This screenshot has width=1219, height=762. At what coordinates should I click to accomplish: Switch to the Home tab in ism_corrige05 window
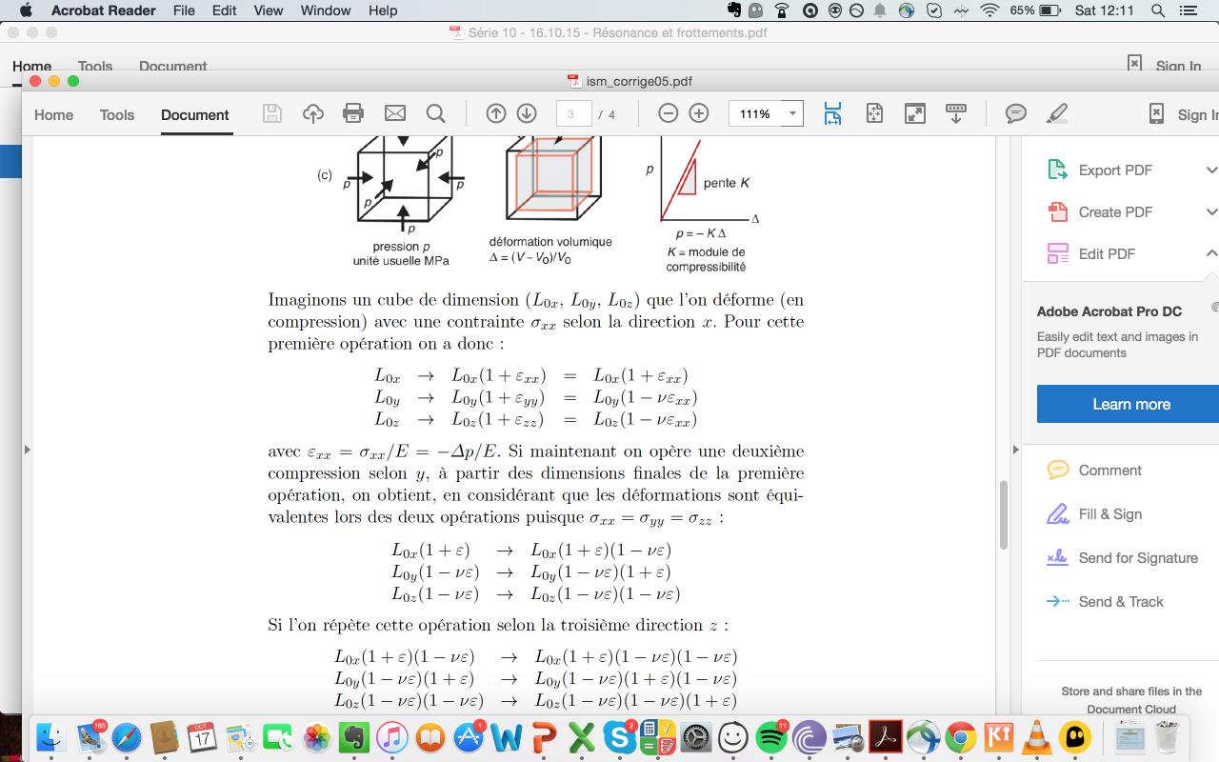(53, 114)
